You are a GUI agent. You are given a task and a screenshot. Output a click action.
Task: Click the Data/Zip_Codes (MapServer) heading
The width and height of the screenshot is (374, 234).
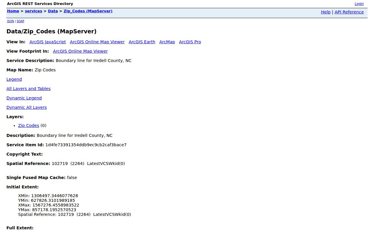click(x=51, y=31)
